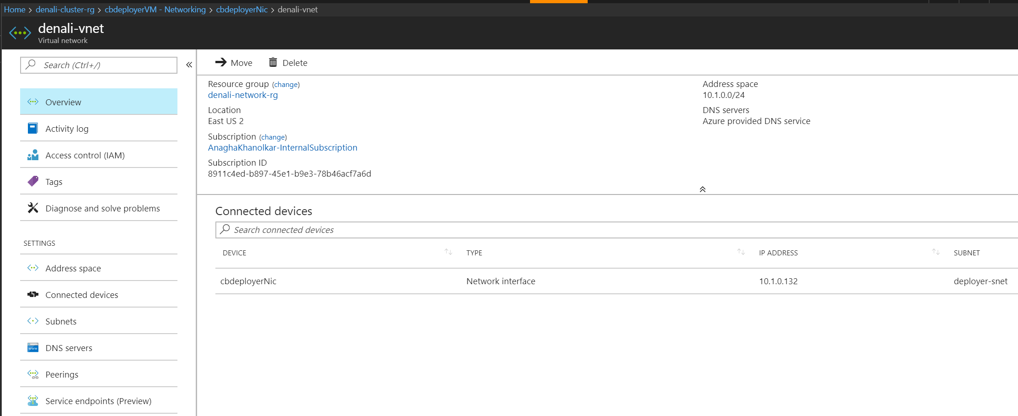The image size is (1018, 416).
Task: Click the DEVICE column header
Action: click(234, 253)
